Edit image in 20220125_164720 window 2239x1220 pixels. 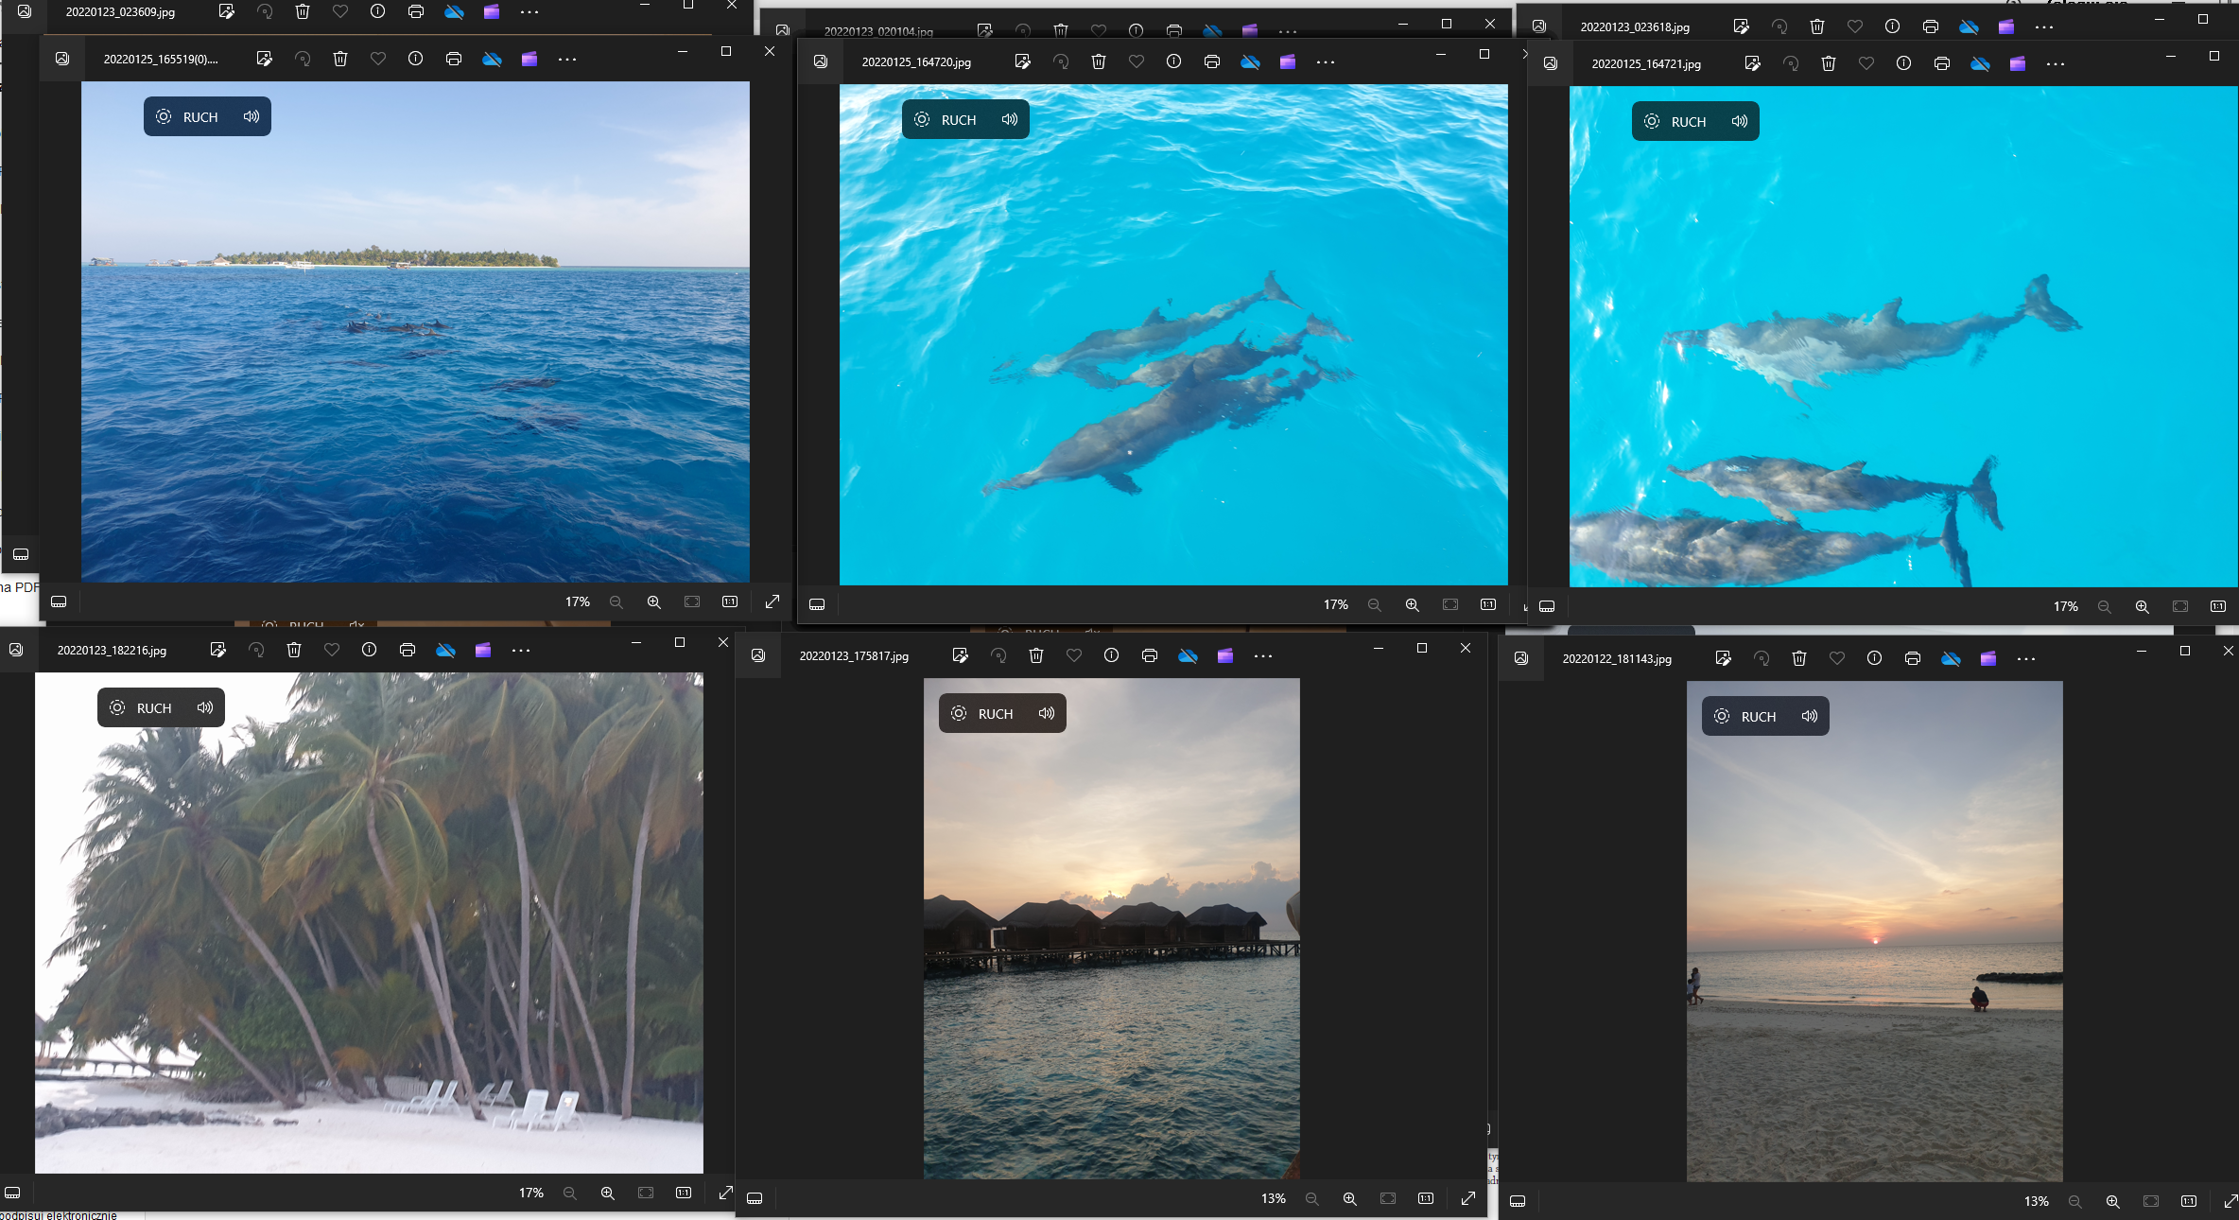point(1022,61)
